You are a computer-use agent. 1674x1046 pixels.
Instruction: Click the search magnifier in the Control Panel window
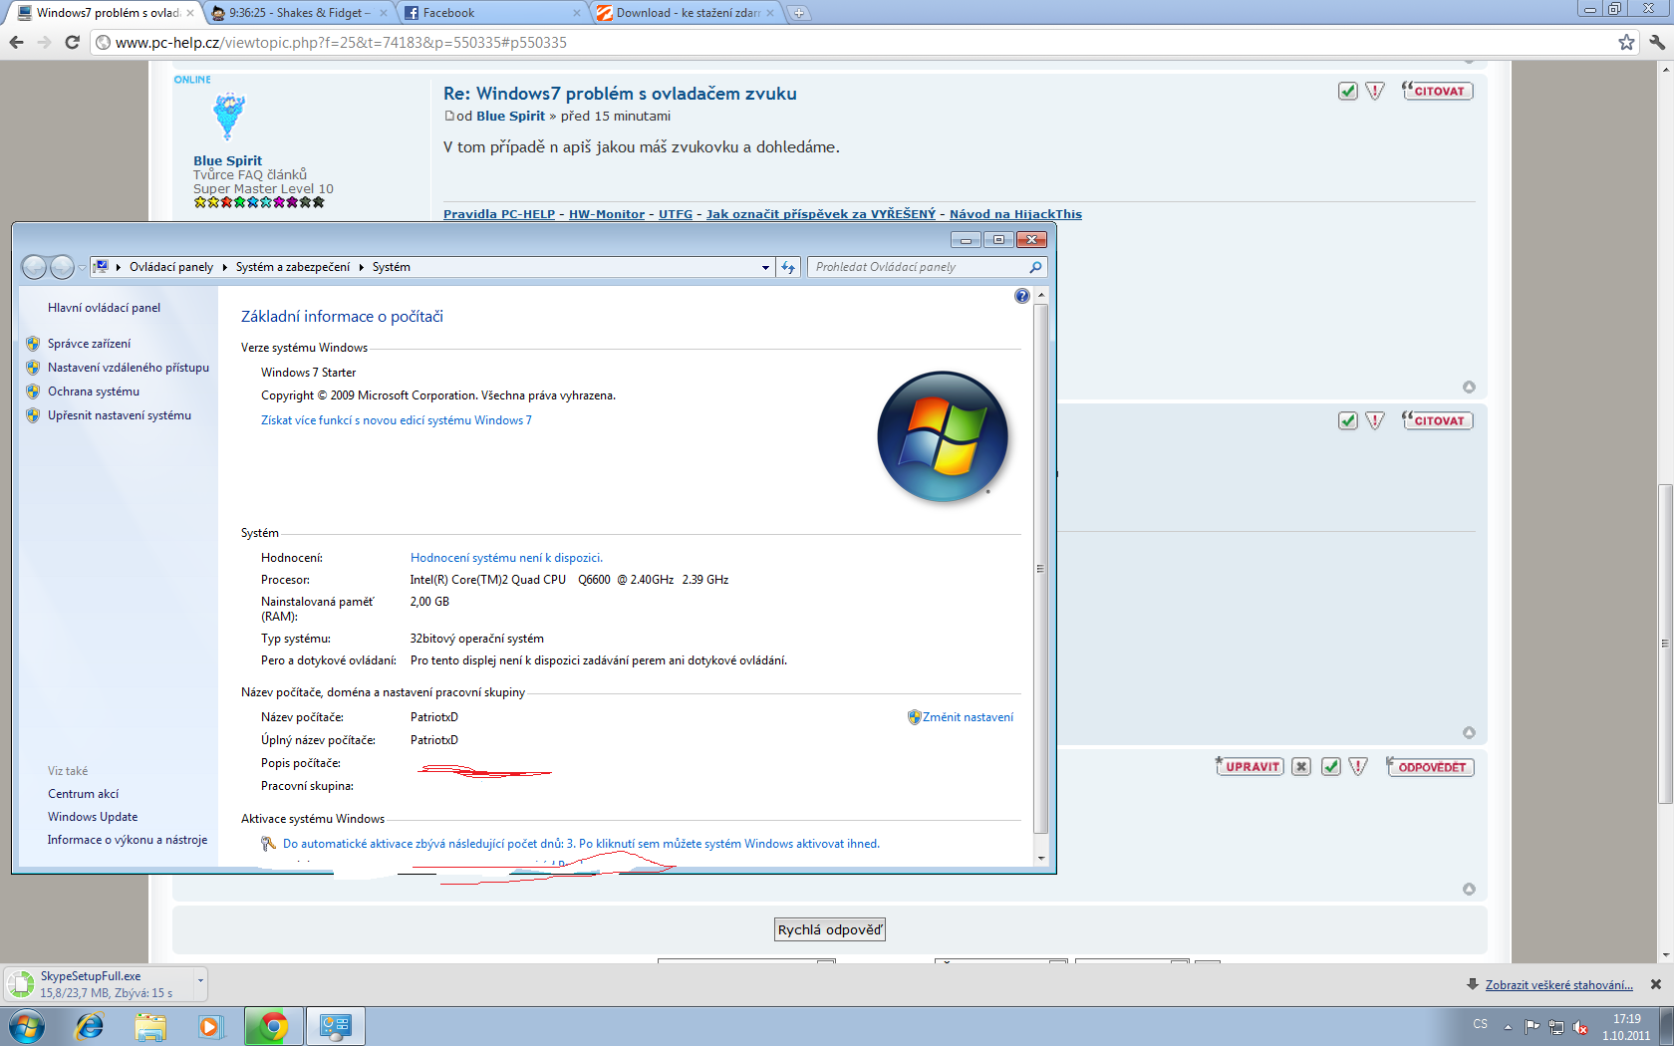(x=1035, y=267)
